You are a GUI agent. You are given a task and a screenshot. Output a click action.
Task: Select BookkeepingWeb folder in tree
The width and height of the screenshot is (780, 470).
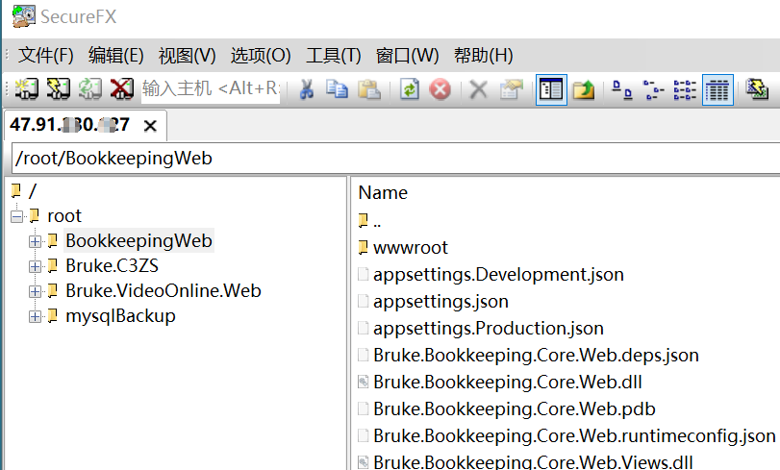tap(138, 240)
